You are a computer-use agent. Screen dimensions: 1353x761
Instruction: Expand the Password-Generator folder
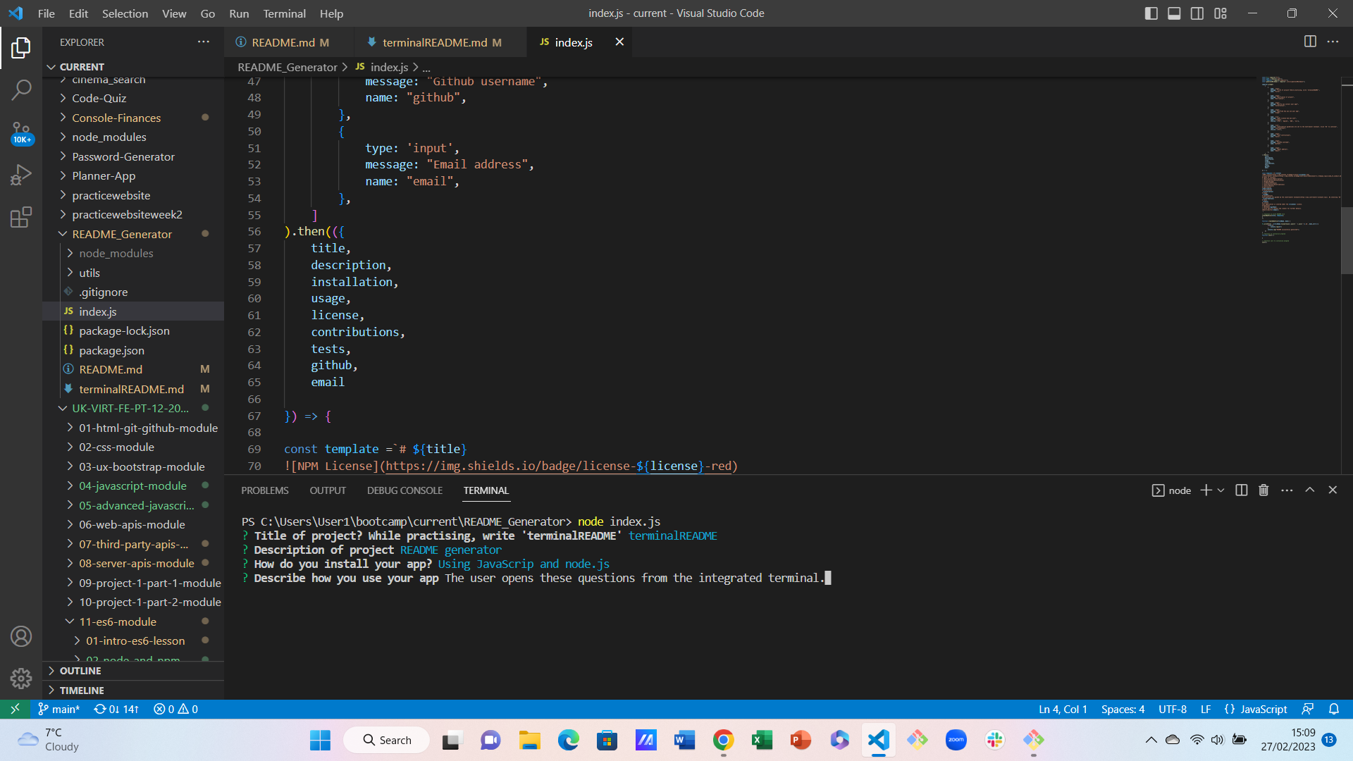(x=133, y=156)
